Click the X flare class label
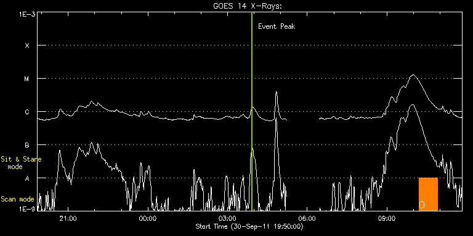 point(27,45)
